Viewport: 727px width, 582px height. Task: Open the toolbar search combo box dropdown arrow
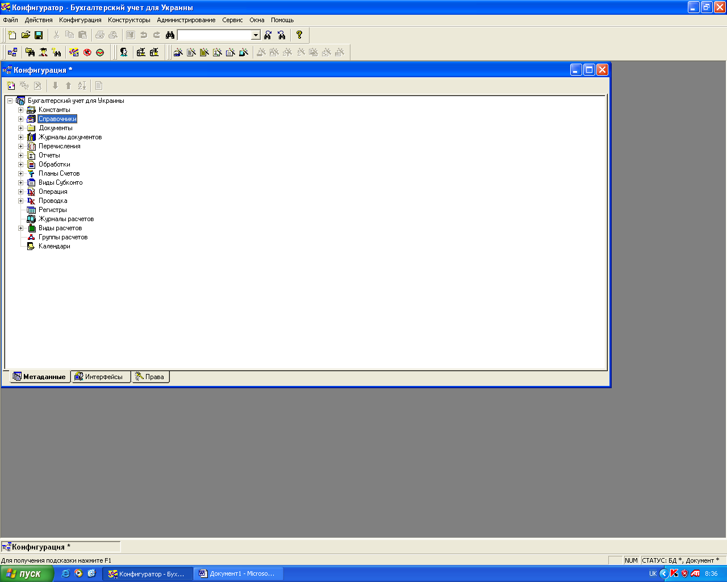coord(256,35)
